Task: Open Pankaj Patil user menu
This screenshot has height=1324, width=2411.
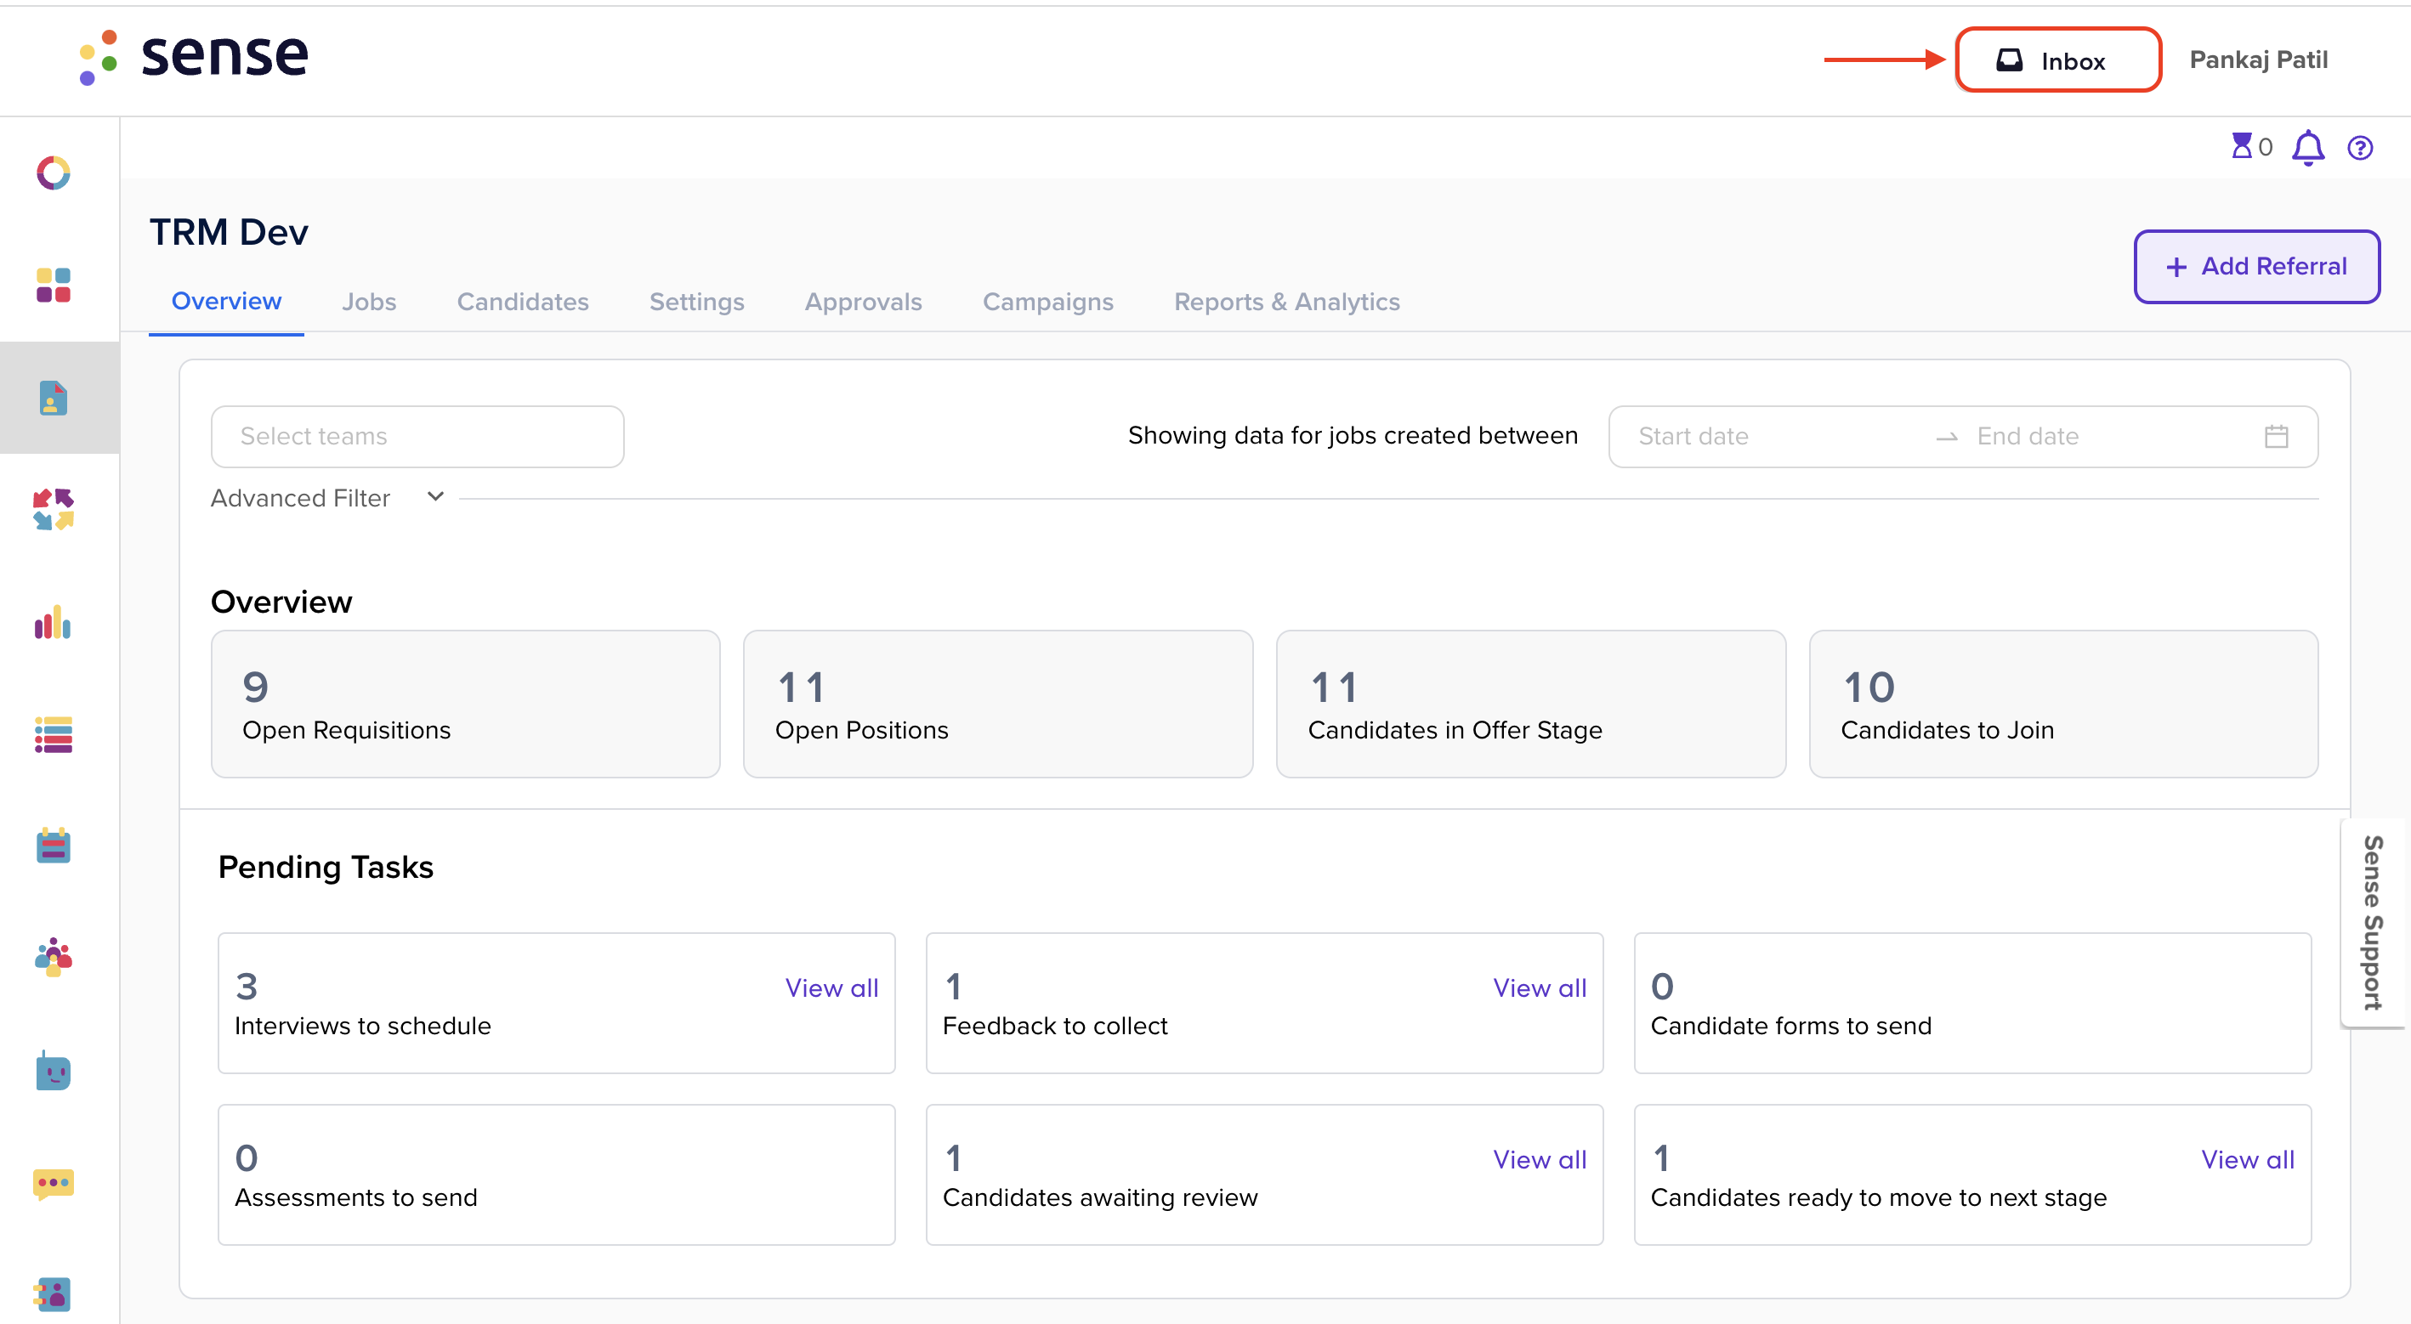Action: pyautogui.click(x=2257, y=59)
